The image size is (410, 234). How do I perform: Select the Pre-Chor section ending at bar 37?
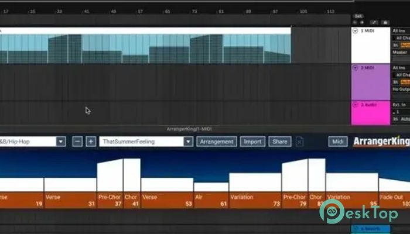[110, 200]
